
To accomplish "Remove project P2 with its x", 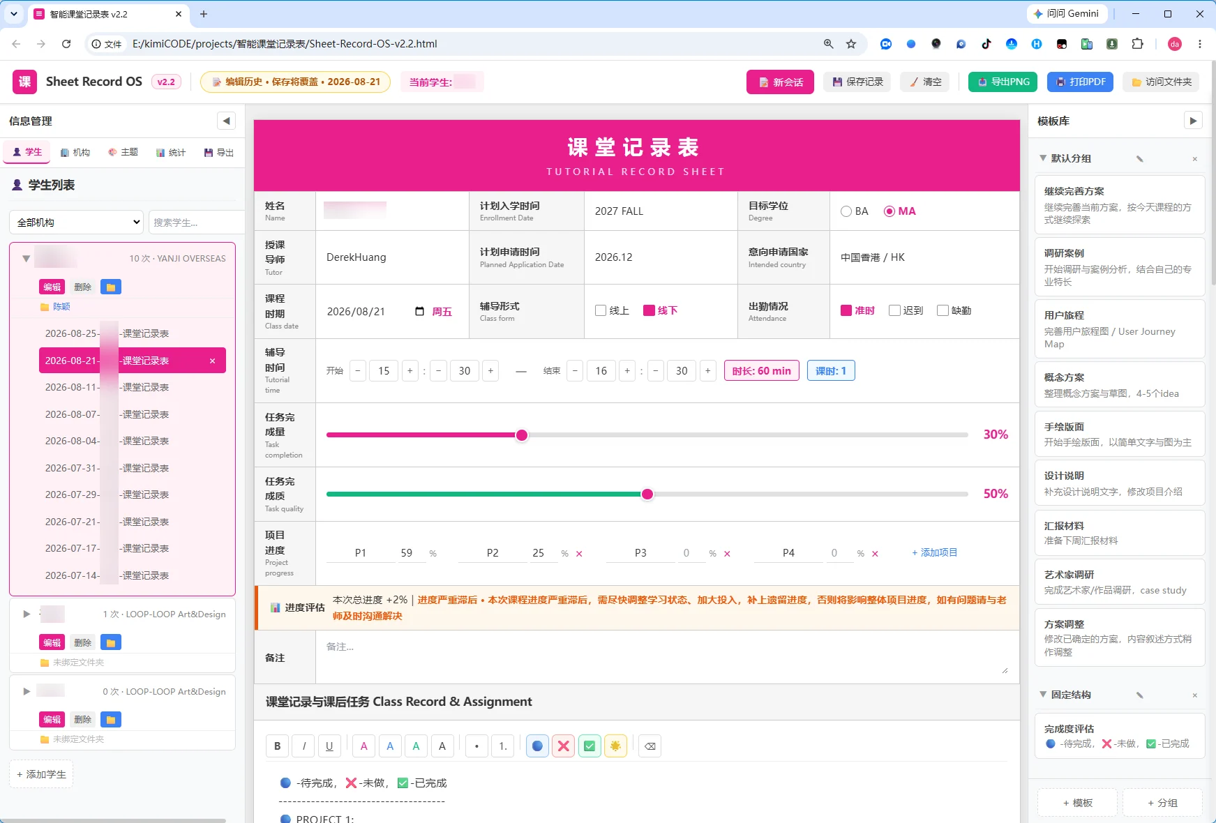I will click(x=579, y=554).
